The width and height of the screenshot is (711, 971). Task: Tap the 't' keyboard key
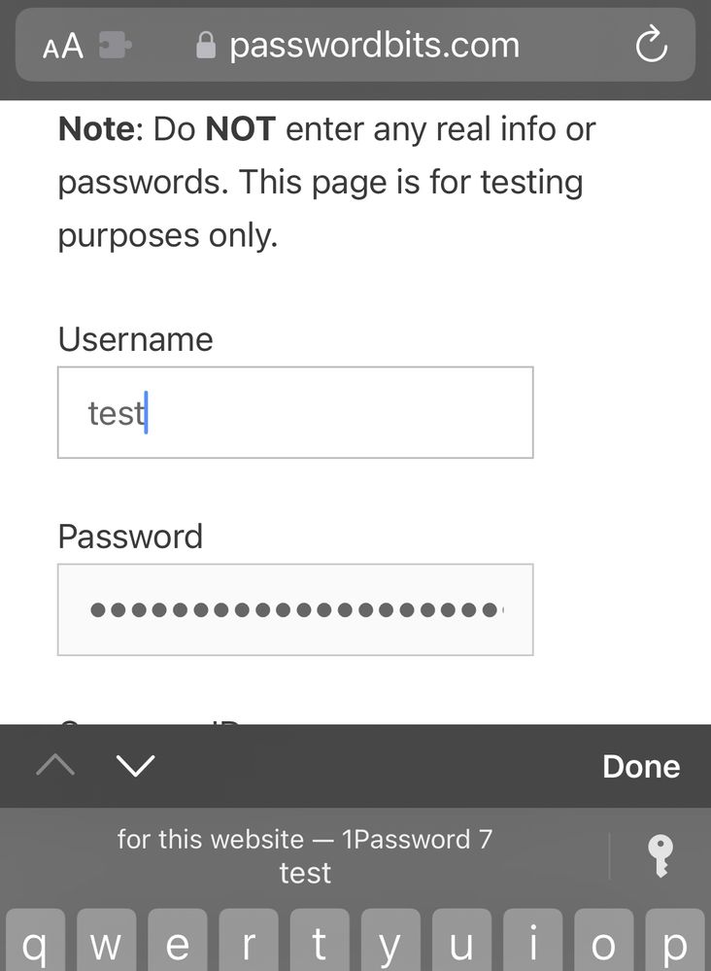pos(320,943)
